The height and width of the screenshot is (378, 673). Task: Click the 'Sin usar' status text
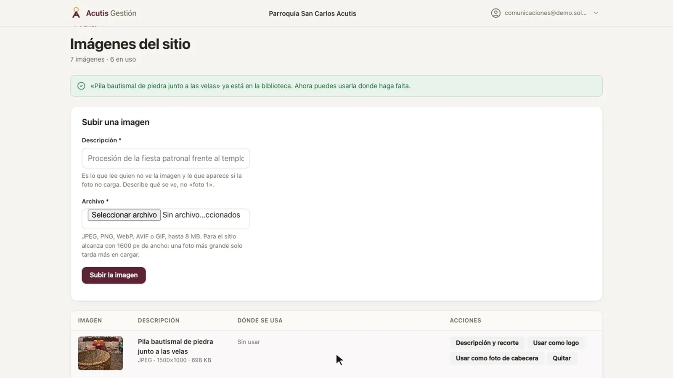pos(249,342)
